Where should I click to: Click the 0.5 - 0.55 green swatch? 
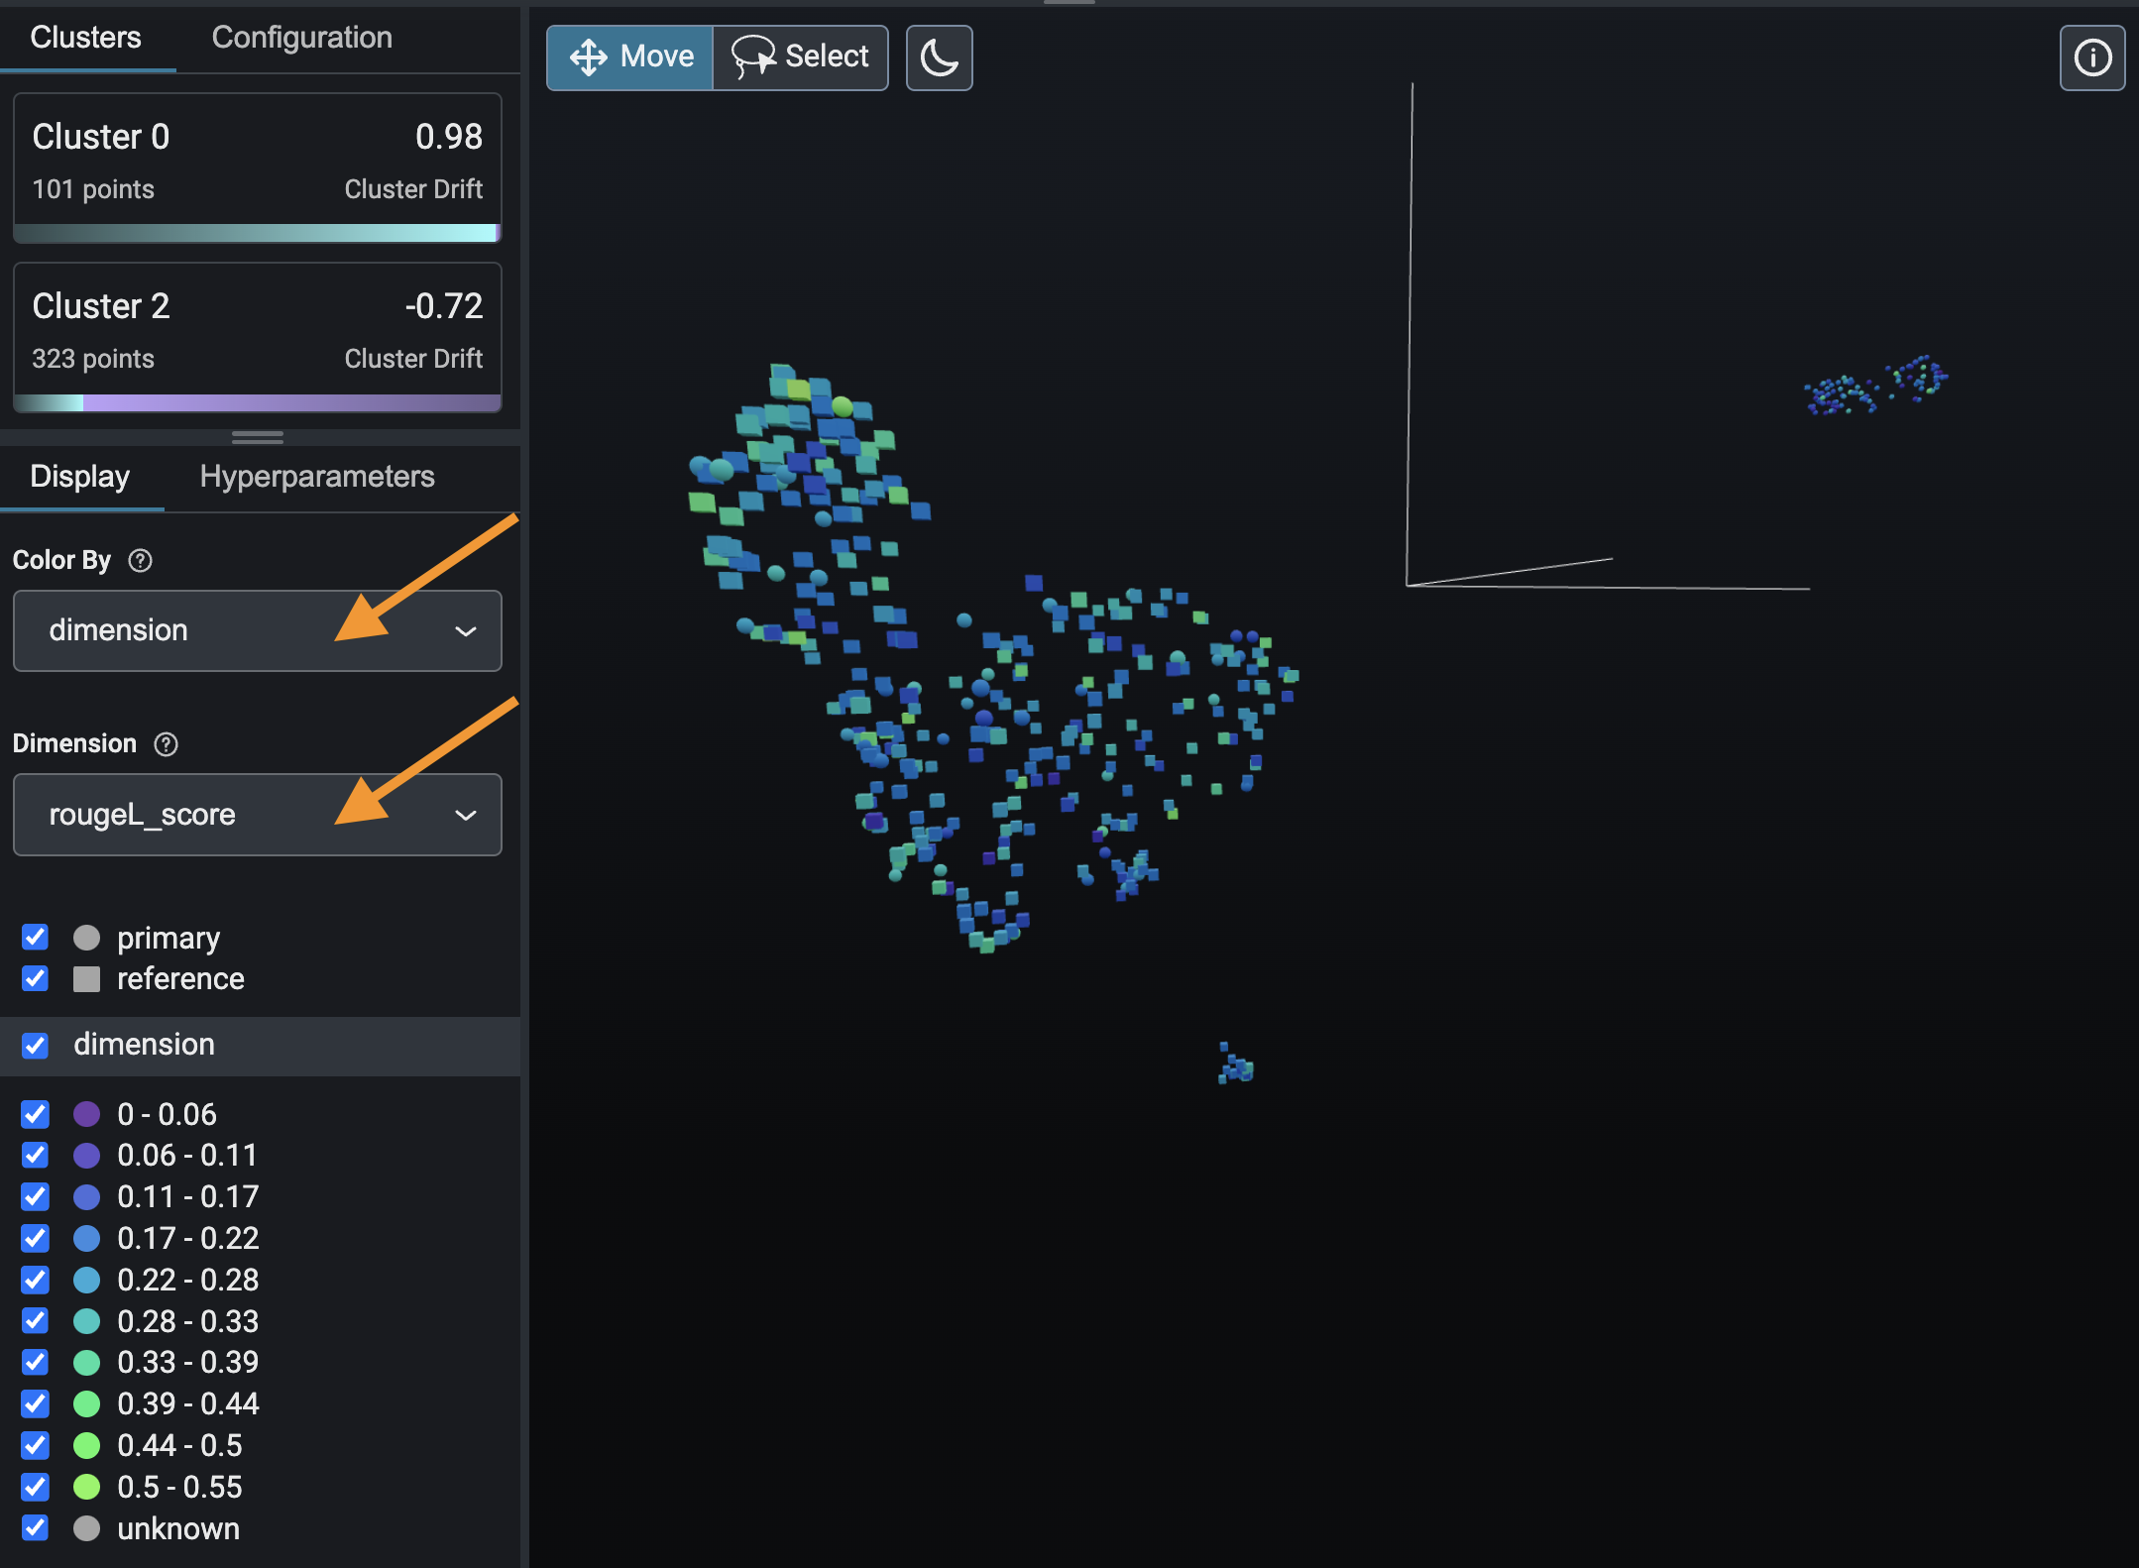click(87, 1487)
